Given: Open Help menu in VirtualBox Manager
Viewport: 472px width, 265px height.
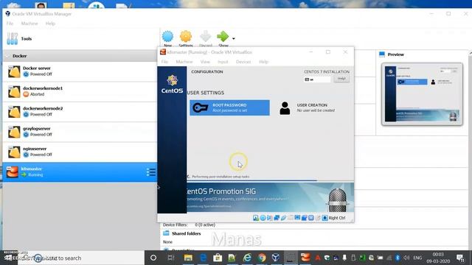Looking at the screenshot, I should point(50,24).
